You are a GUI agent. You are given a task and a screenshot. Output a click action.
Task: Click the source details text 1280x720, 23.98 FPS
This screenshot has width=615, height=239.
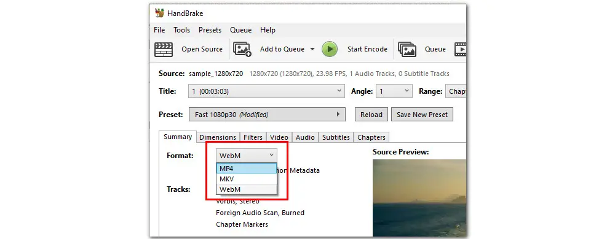(349, 74)
